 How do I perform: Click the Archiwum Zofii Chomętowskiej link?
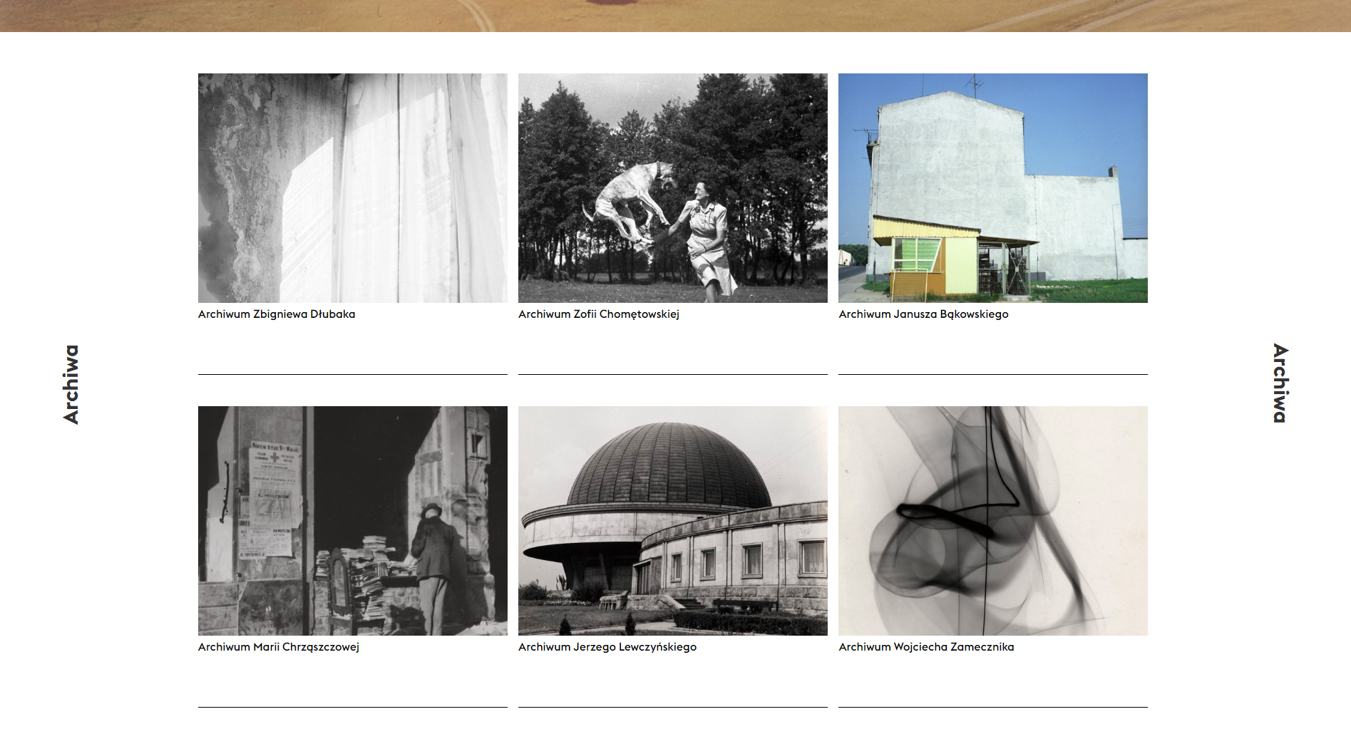coord(599,314)
